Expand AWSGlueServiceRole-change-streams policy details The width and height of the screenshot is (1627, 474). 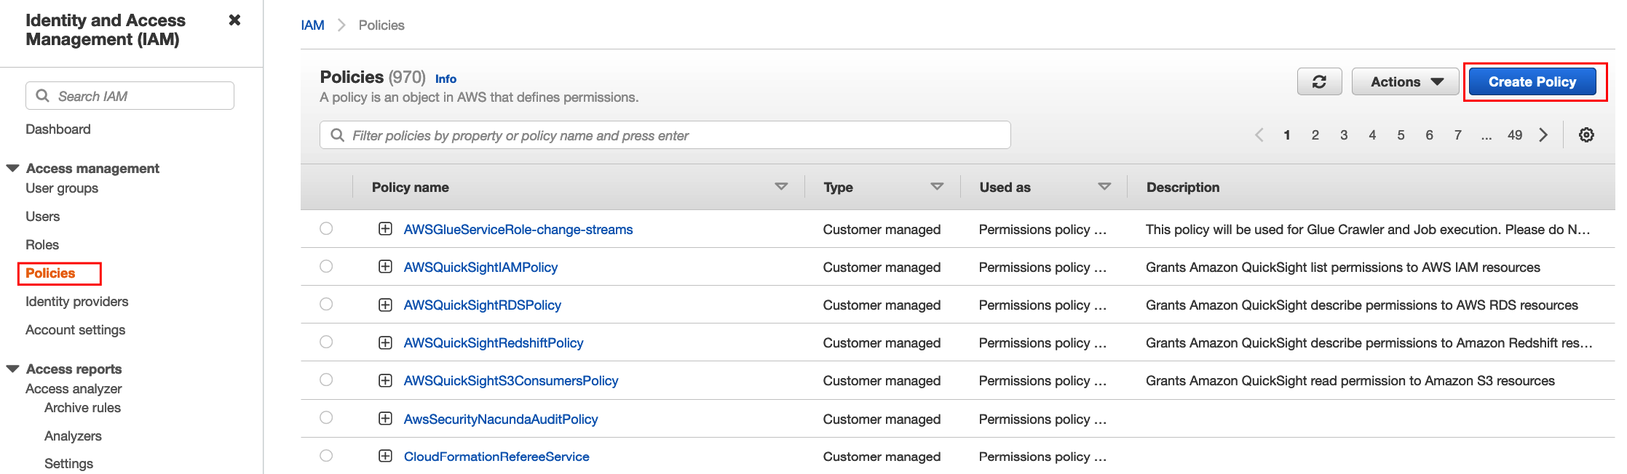tap(385, 229)
